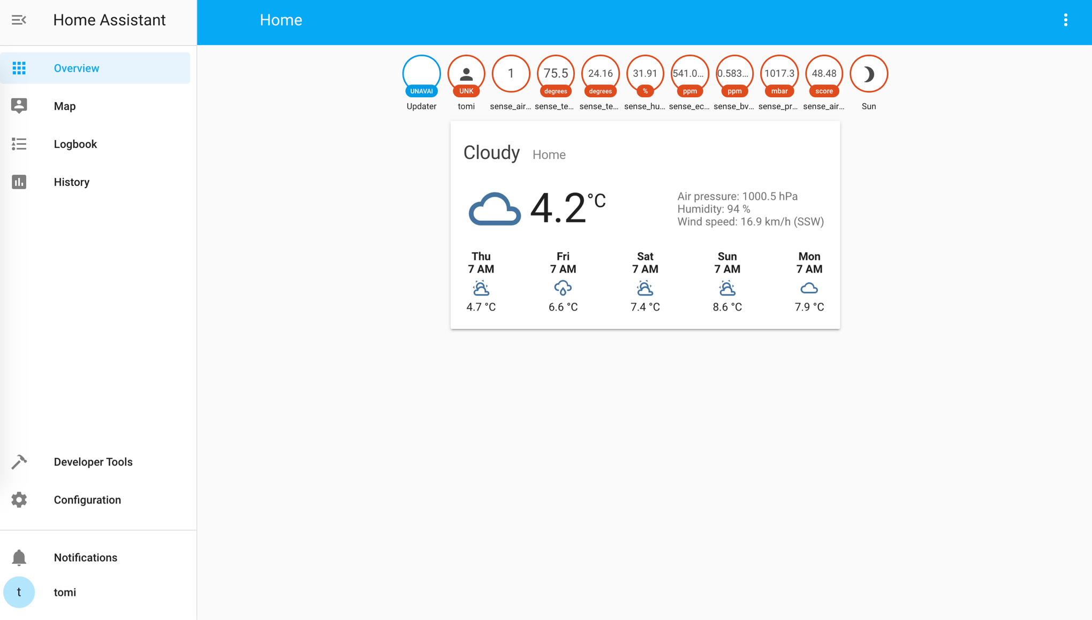Collapse the sidebar with the hamburger toggle
This screenshot has width=1092, height=620.
click(x=20, y=20)
